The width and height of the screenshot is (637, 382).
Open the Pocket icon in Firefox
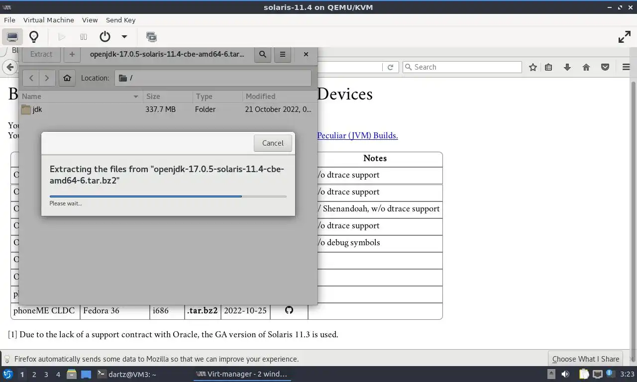click(x=605, y=67)
